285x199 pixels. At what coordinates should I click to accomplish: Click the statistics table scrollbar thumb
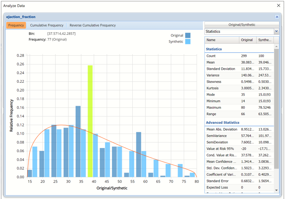coord(276,108)
